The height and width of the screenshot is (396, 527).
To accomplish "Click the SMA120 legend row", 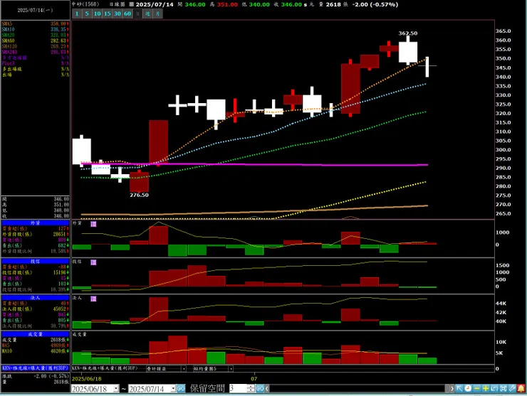I will [36, 47].
